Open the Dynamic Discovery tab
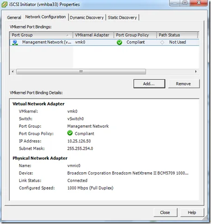 87,18
